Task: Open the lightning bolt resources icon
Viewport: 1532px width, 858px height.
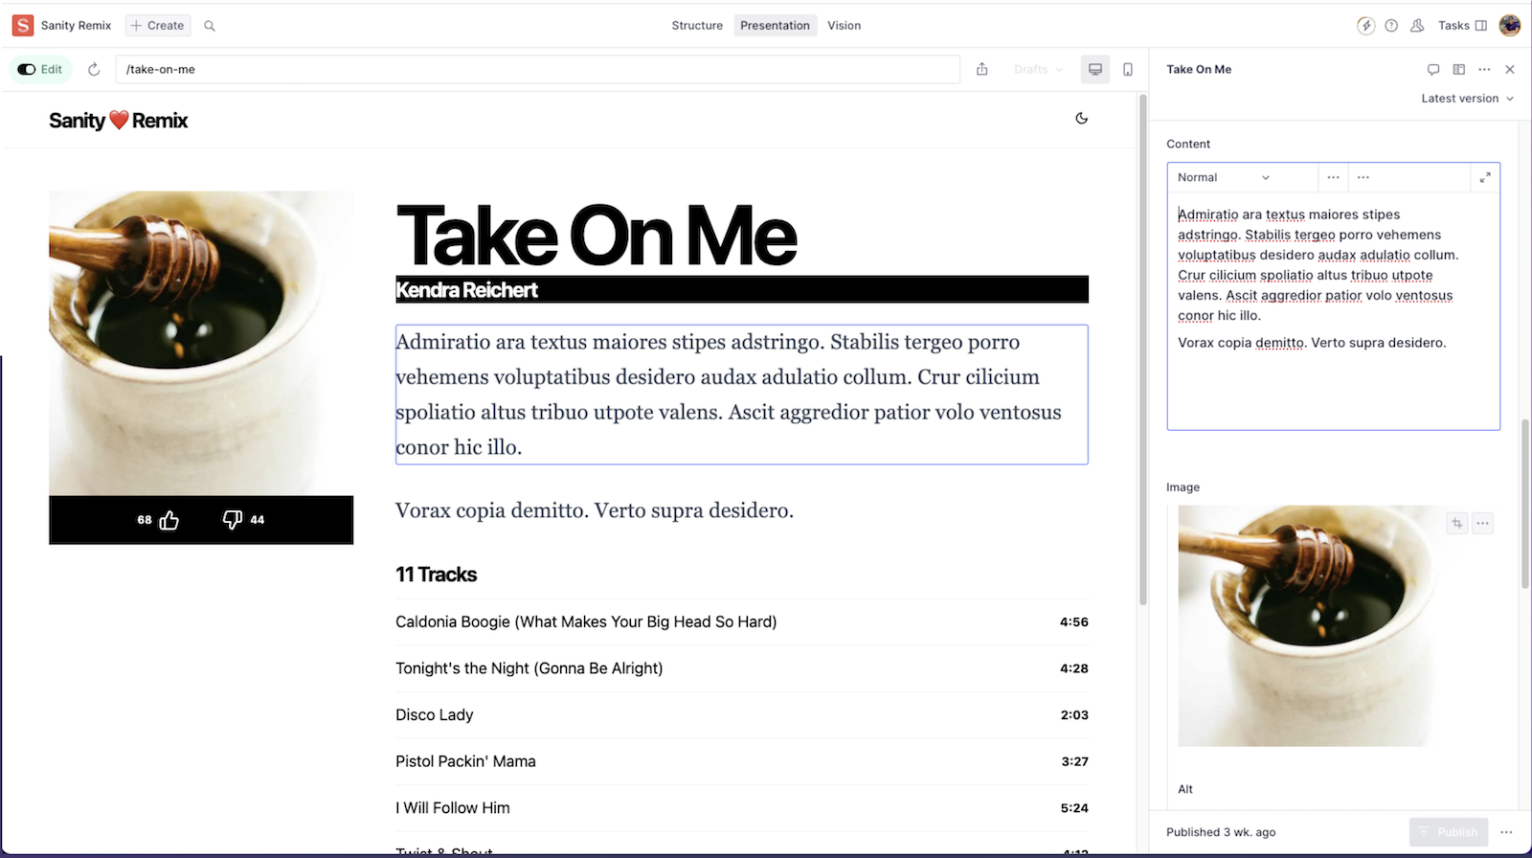Action: (x=1366, y=26)
